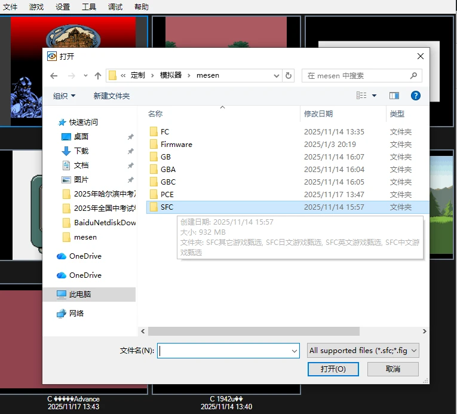Viewport: 457px width, 414px height.
Task: Click the pin icon next to 桌面
Action: [131, 137]
